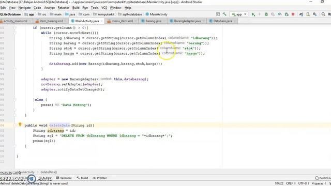Close the Database.java tab

(x=235, y=21)
